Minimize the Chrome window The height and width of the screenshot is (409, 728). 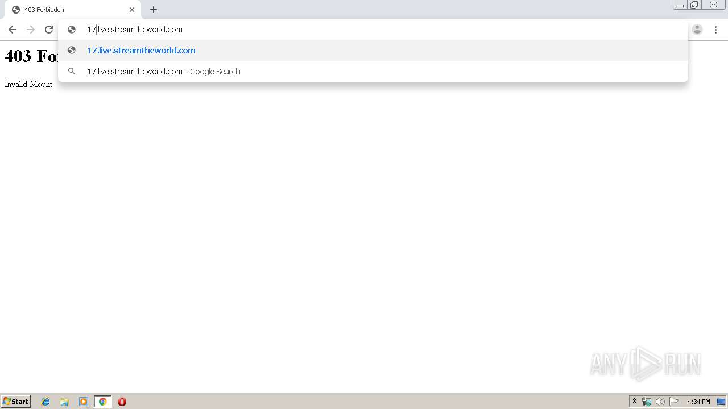coord(680,5)
